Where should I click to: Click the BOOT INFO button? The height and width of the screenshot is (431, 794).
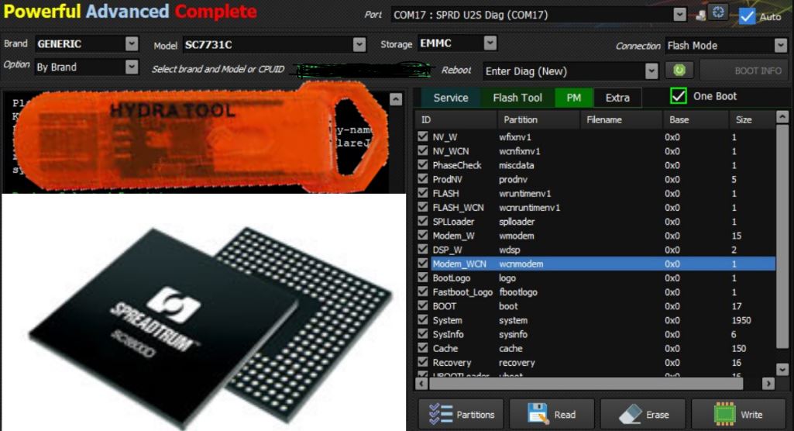tap(744, 71)
